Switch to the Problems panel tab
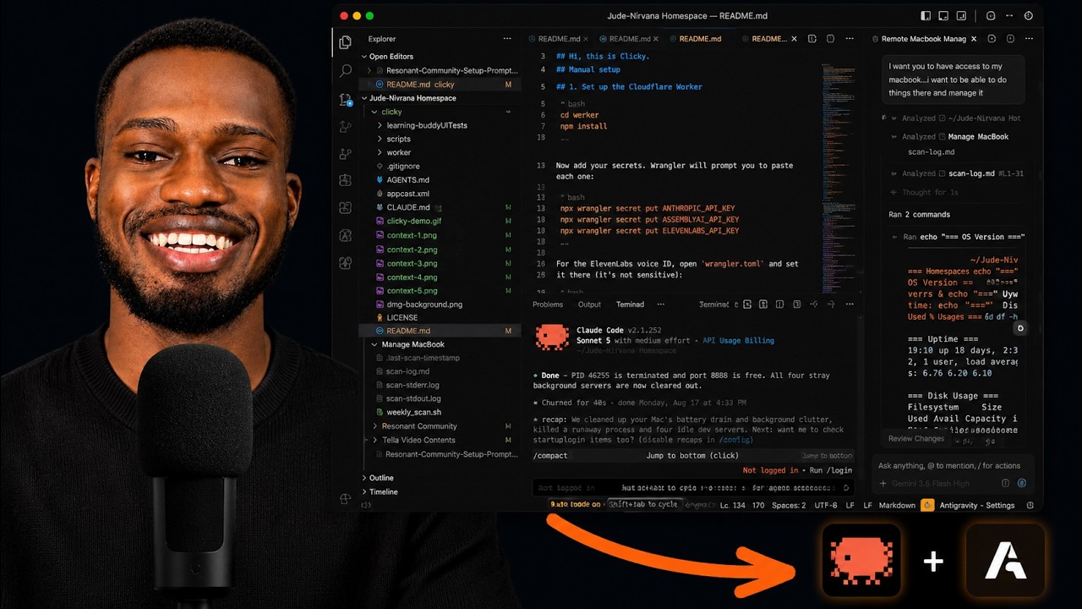The height and width of the screenshot is (609, 1082). (x=548, y=304)
